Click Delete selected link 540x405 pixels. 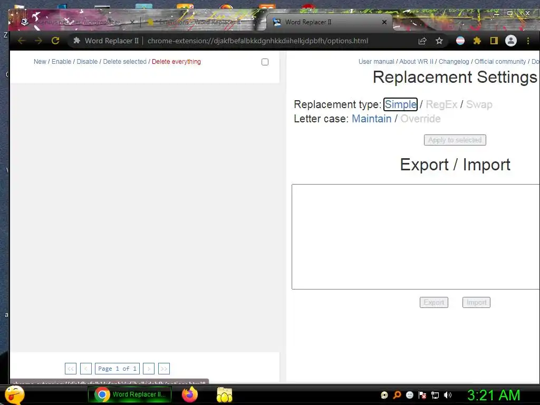(x=124, y=62)
